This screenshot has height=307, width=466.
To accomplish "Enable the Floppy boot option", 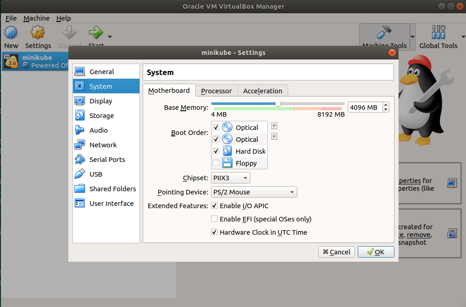I will 216,163.
